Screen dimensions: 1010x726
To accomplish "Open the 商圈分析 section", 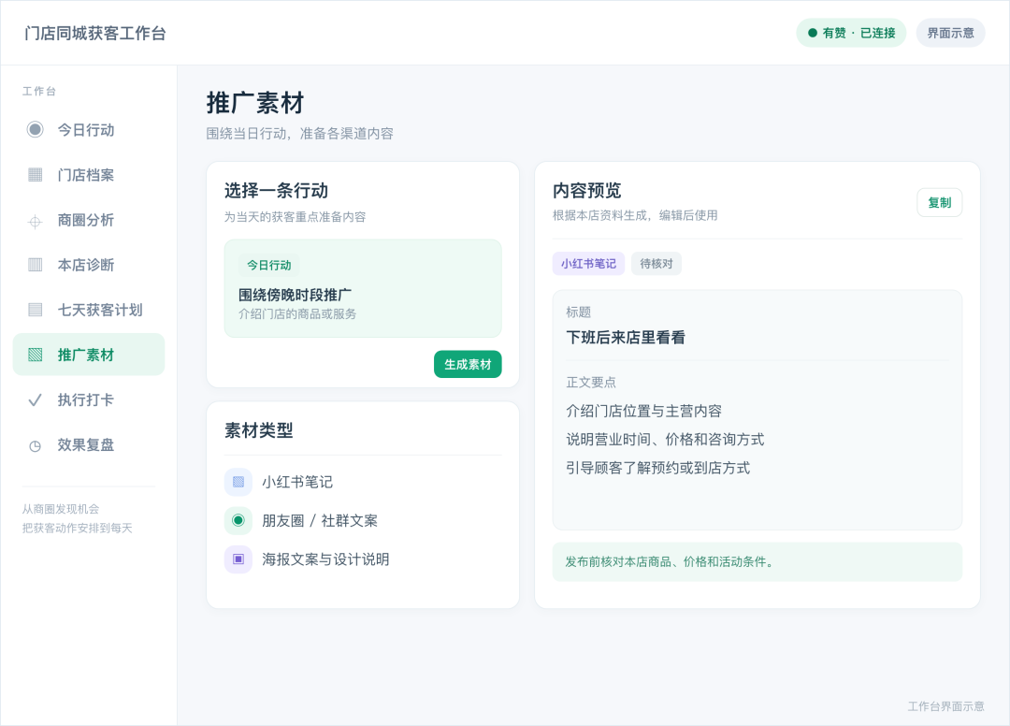I will pyautogui.click(x=89, y=220).
